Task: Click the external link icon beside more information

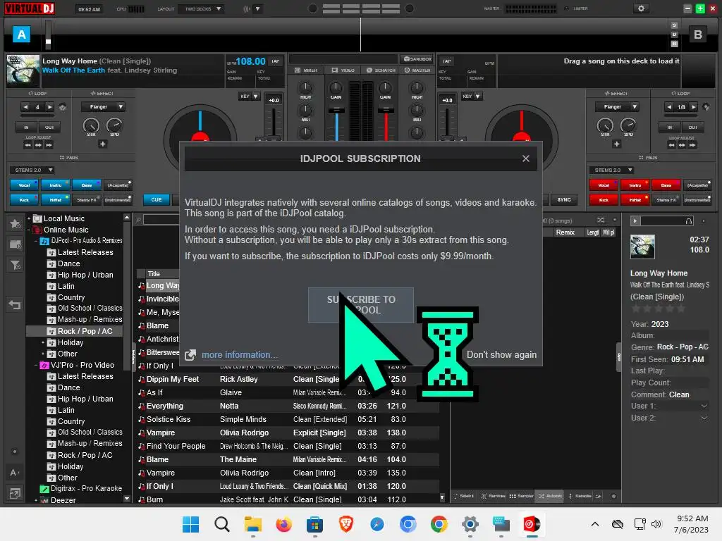Action: coord(190,355)
